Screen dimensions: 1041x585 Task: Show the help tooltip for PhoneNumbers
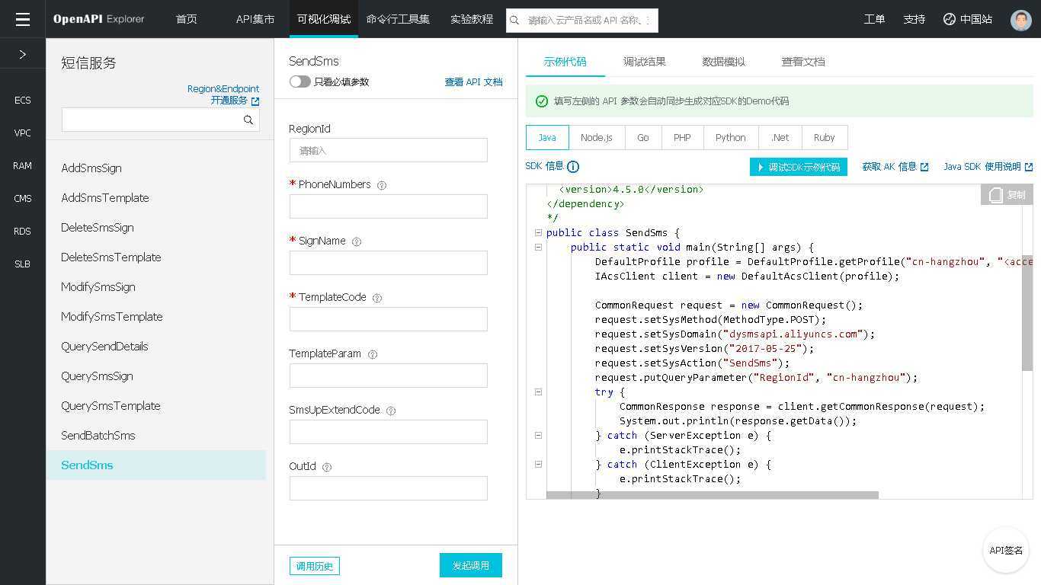click(382, 185)
